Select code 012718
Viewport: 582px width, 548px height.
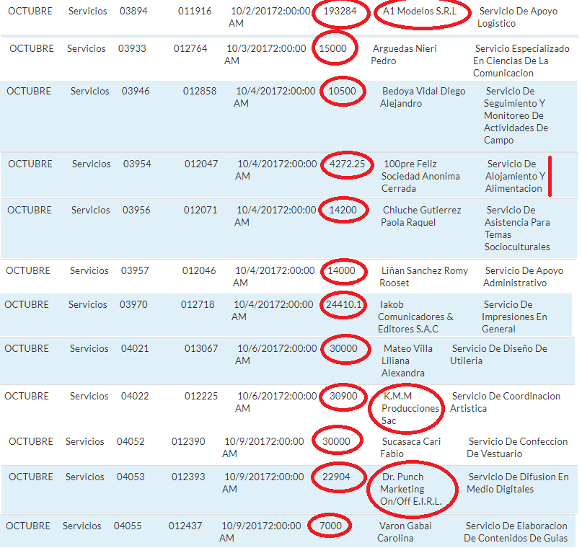click(x=198, y=304)
